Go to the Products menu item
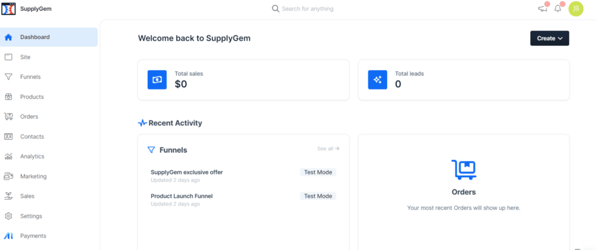Viewport: 596px width, 250px height. pyautogui.click(x=49, y=97)
